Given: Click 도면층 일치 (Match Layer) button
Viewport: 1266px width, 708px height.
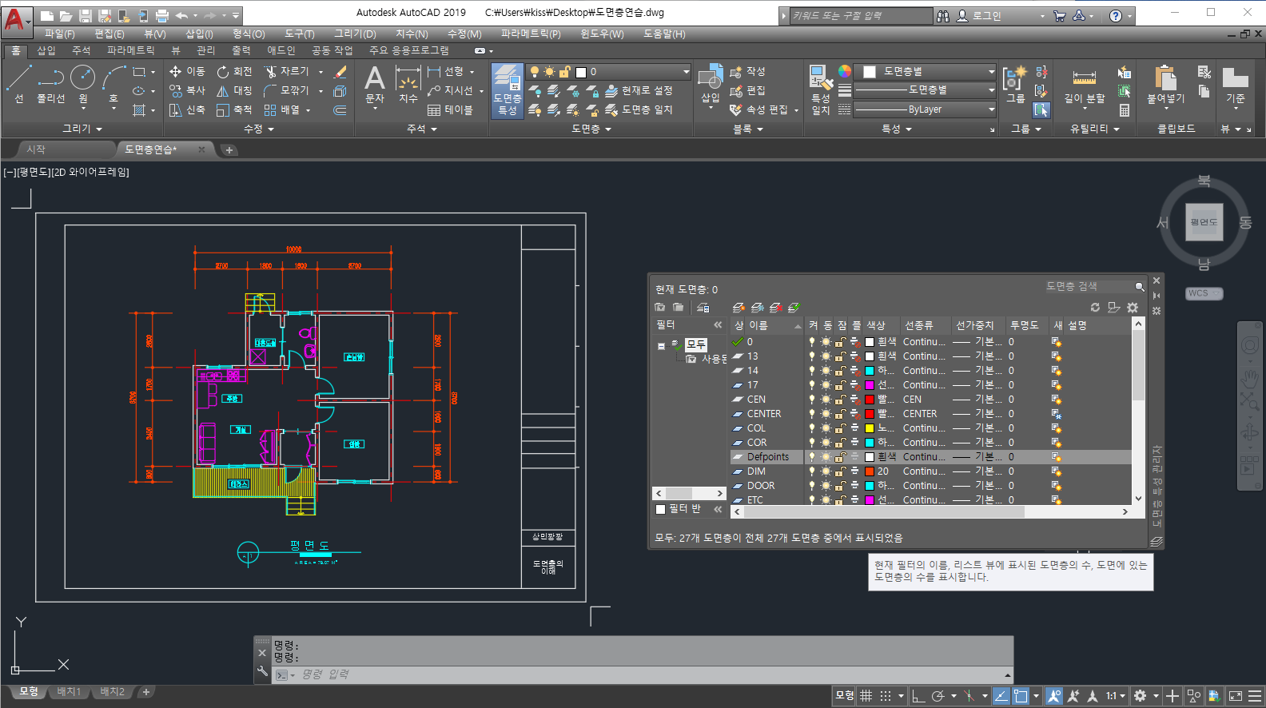Looking at the screenshot, I should click(639, 109).
